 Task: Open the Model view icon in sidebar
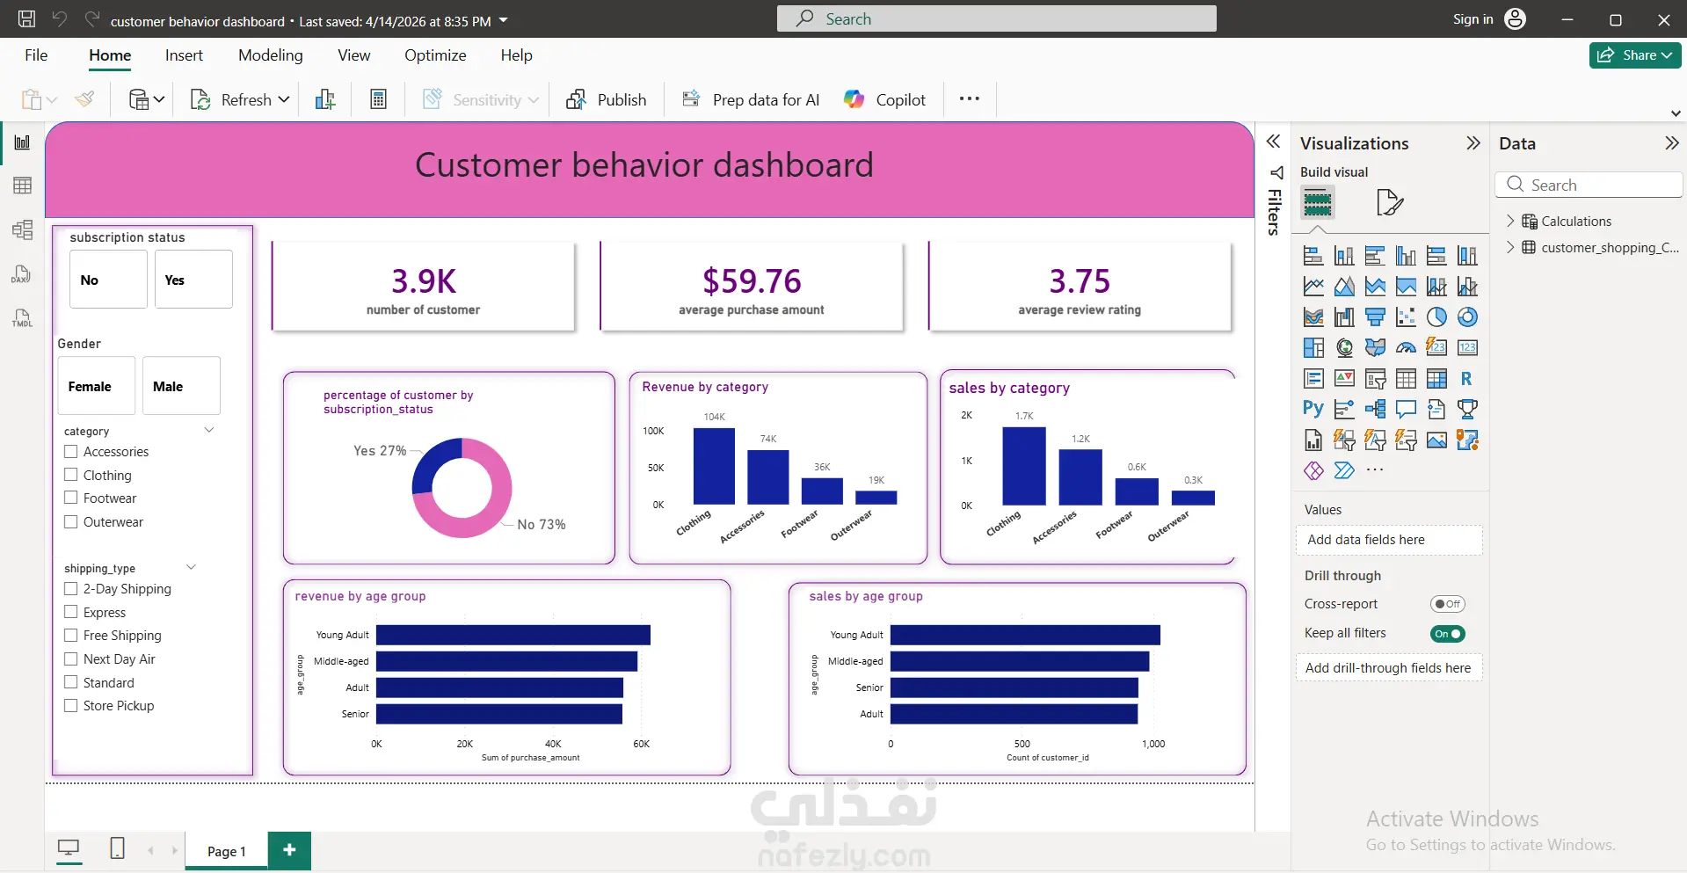[22, 229]
